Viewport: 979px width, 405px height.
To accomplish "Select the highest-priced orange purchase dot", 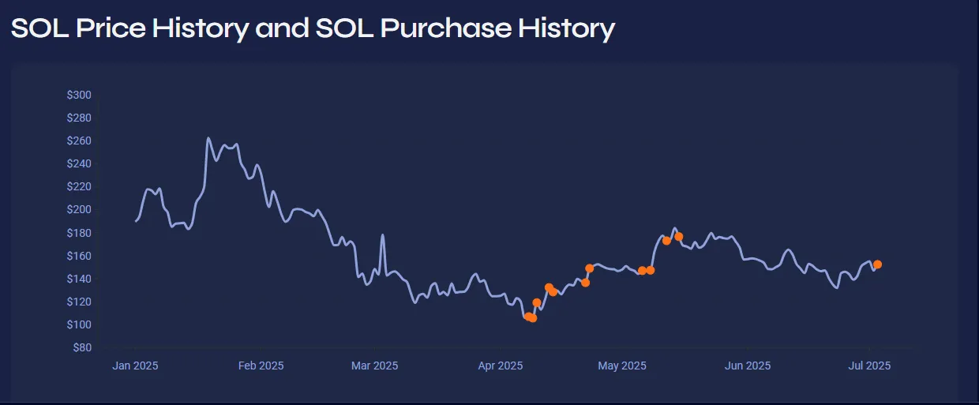I will [x=679, y=237].
